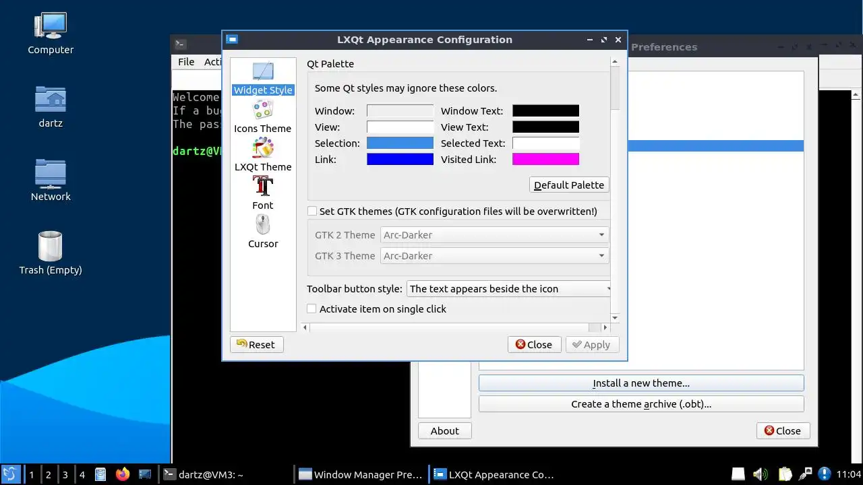This screenshot has height=485, width=863.
Task: Switch to virtual desktop 4
Action: [x=82, y=474]
